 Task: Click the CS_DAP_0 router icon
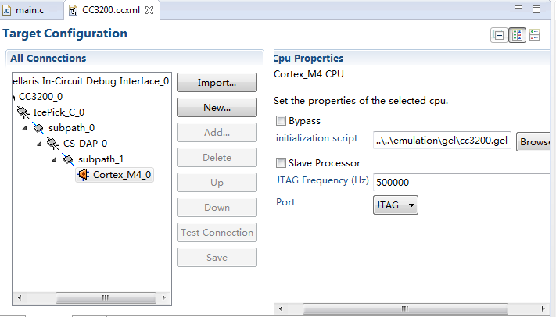point(52,144)
